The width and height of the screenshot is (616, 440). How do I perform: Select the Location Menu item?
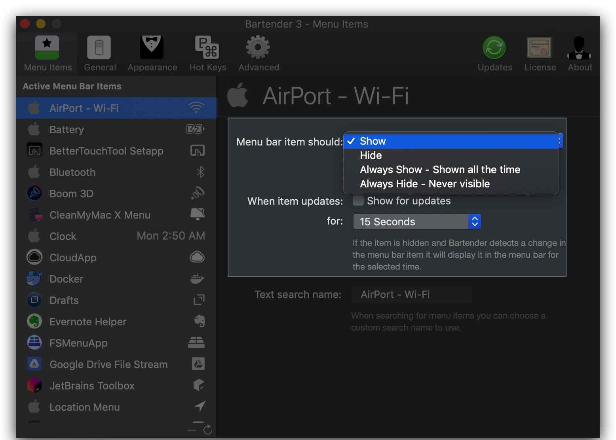pos(116,407)
